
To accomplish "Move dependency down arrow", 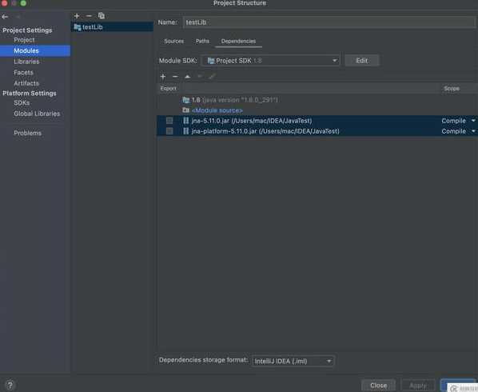I will (200, 77).
